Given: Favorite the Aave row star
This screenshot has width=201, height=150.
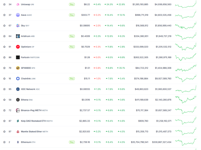Looking at the screenshot, I should (4, 15).
